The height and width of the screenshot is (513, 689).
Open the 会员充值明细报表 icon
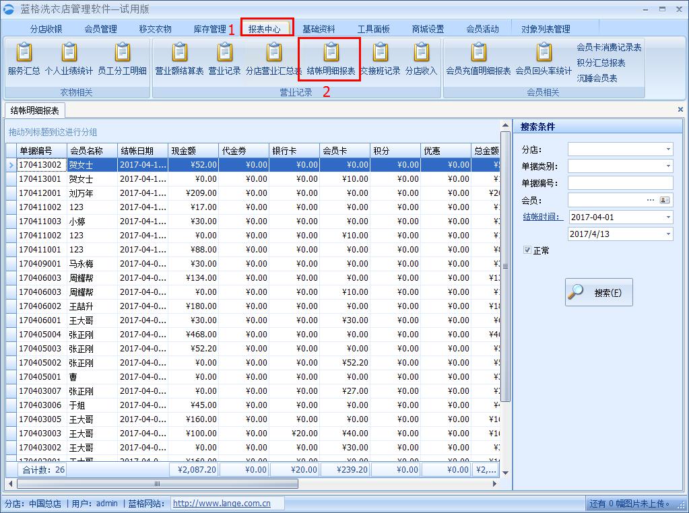(478, 60)
